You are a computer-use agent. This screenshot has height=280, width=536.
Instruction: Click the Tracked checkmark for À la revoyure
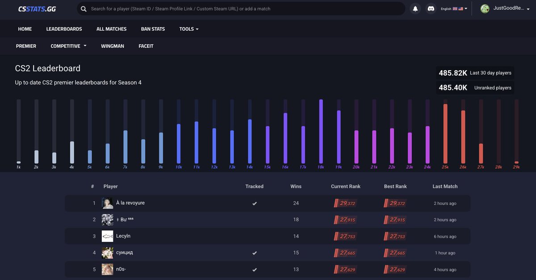point(255,203)
